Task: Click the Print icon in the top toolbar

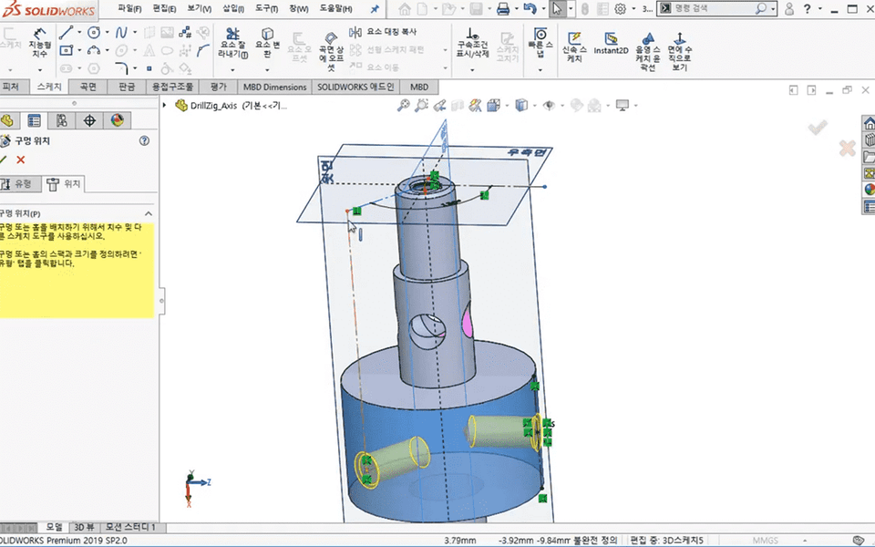Action: pos(503,8)
